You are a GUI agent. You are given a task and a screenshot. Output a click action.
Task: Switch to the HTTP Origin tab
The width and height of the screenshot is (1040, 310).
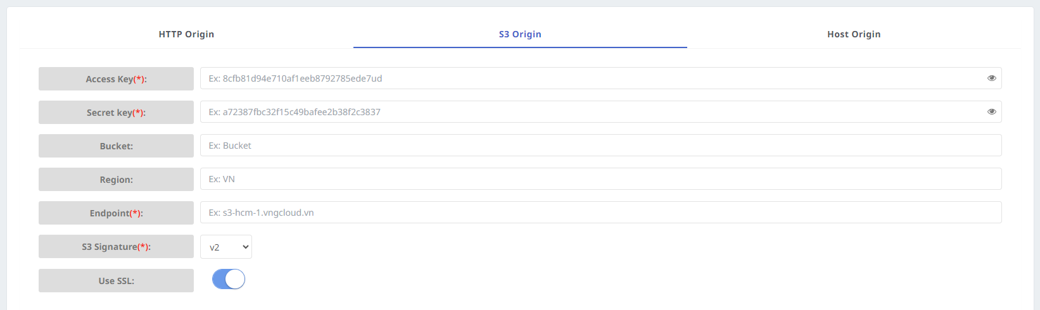click(186, 34)
